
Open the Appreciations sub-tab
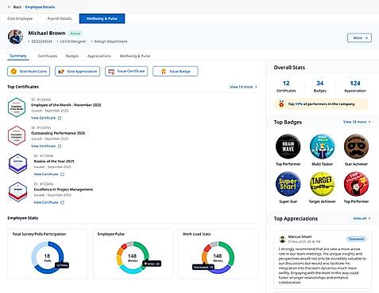99,56
